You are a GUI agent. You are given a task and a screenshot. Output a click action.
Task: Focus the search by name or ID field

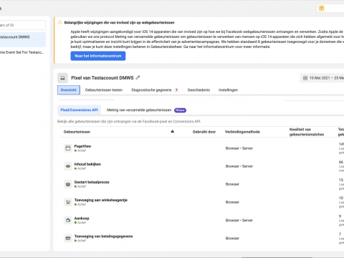(x=23, y=25)
